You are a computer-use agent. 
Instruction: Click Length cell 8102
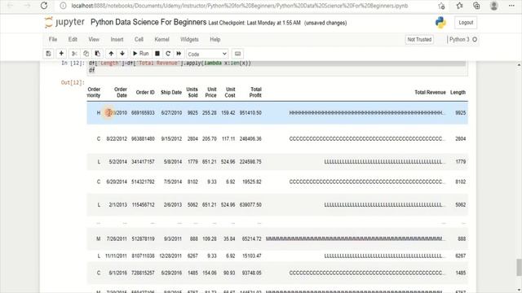(x=460, y=181)
